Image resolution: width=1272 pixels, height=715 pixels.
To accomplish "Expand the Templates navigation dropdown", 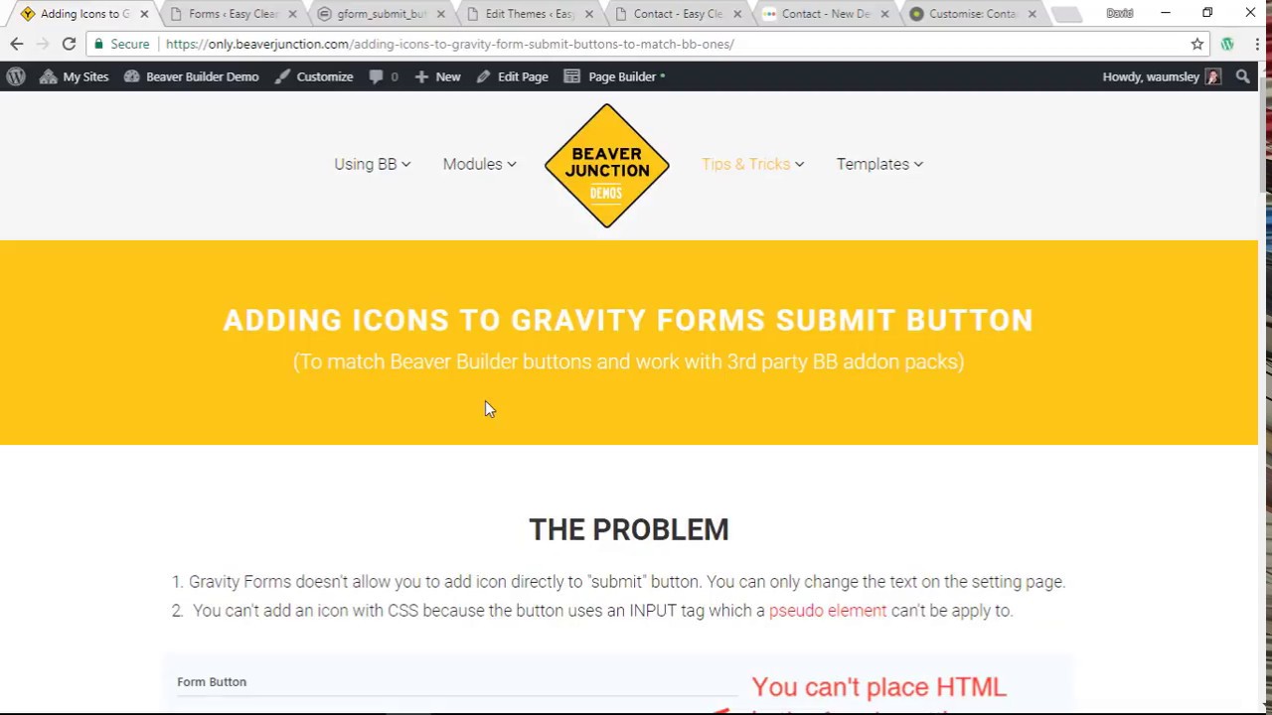I will [879, 164].
